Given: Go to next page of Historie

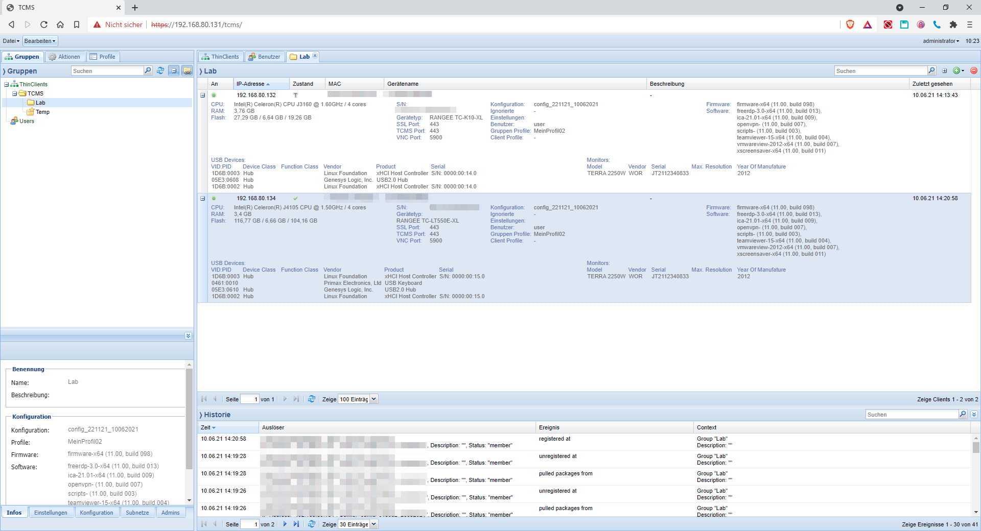Looking at the screenshot, I should pos(285,524).
